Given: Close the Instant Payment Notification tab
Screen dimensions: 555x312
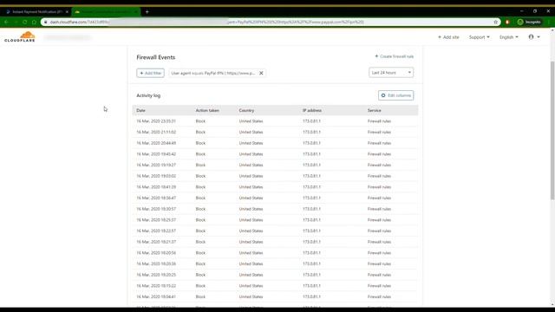Looking at the screenshot, I should (x=67, y=11).
